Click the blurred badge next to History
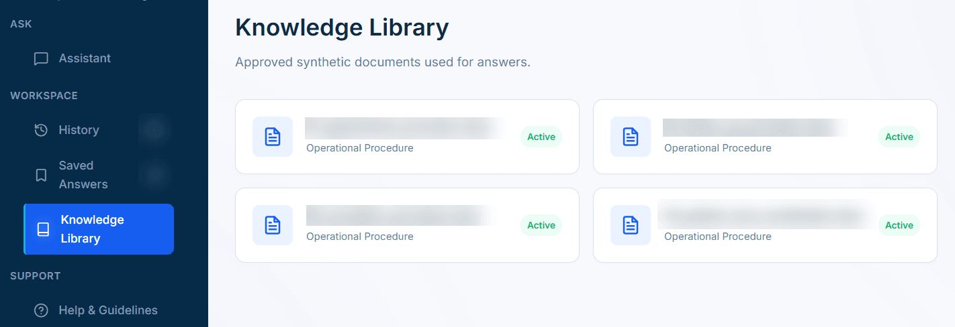955x327 pixels. 154,130
